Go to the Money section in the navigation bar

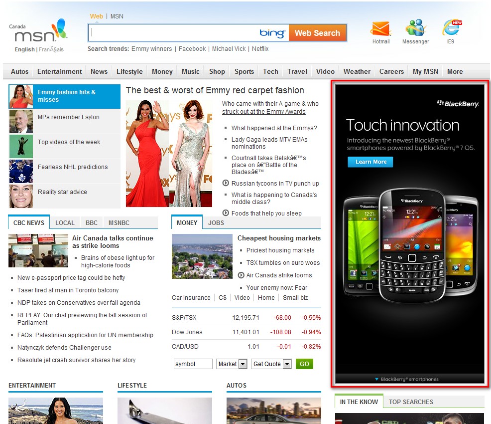pos(162,71)
